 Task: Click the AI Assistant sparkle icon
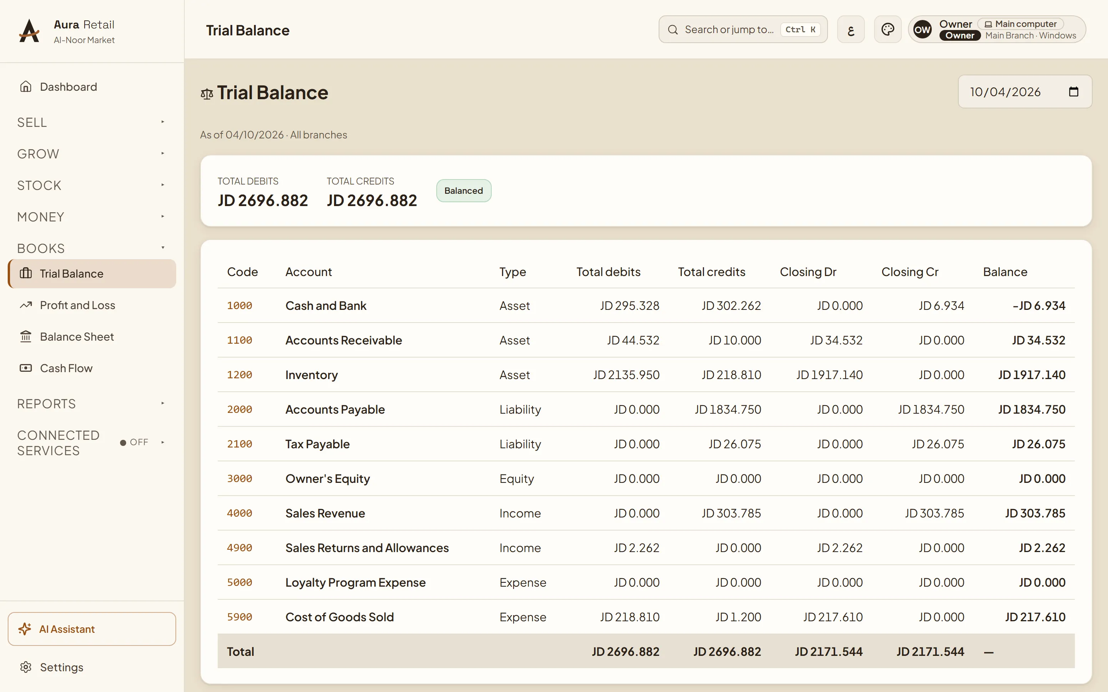(25, 629)
